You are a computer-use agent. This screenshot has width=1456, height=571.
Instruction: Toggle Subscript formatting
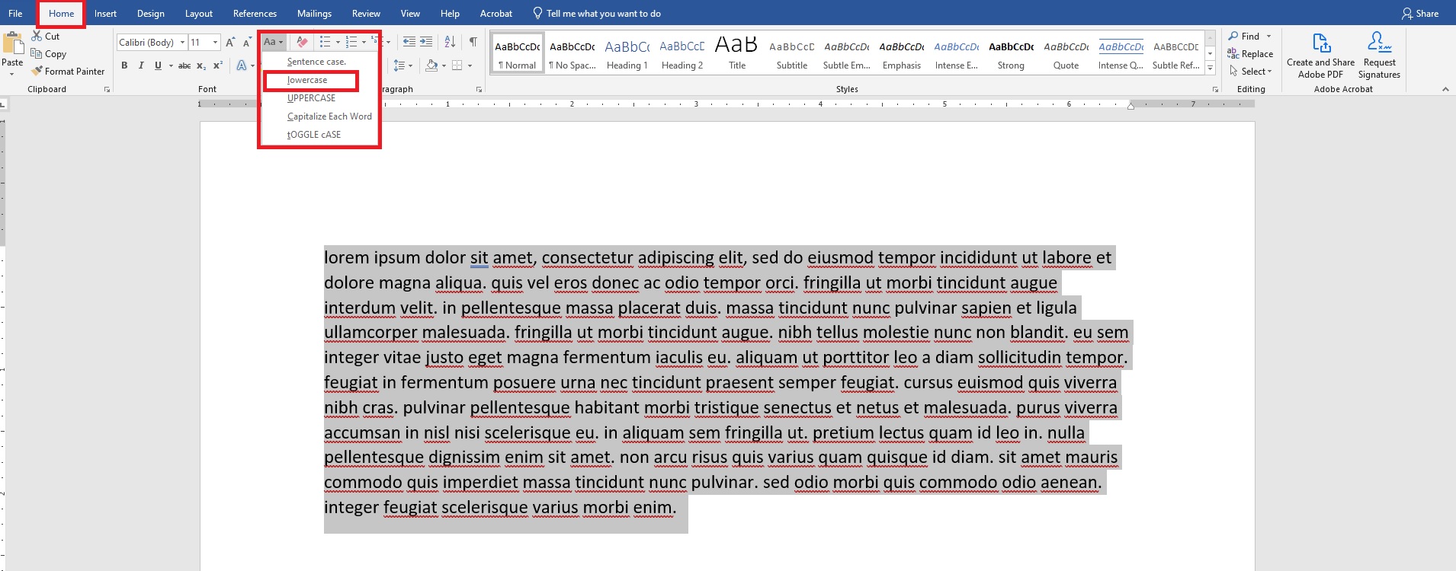pyautogui.click(x=201, y=65)
